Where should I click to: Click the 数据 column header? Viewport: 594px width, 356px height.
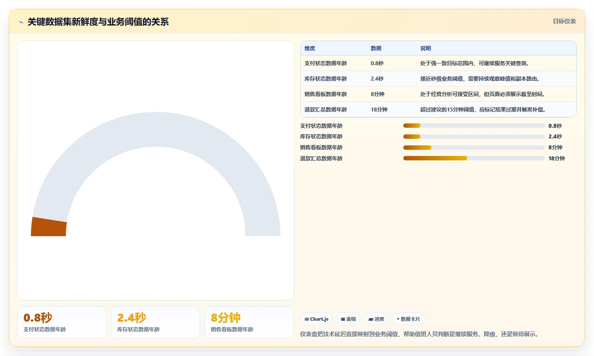(x=376, y=48)
